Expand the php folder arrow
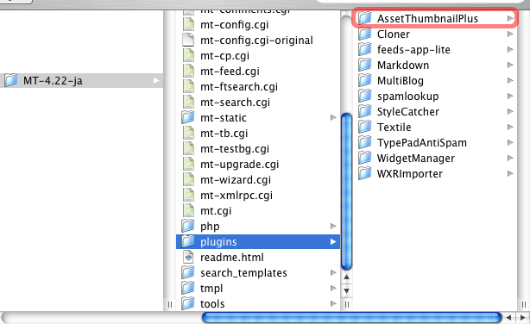Image resolution: width=530 pixels, height=324 pixels. (x=333, y=226)
